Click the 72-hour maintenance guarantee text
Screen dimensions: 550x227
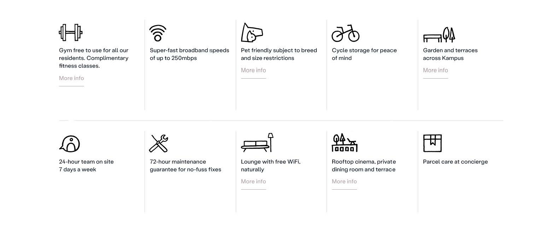(185, 166)
